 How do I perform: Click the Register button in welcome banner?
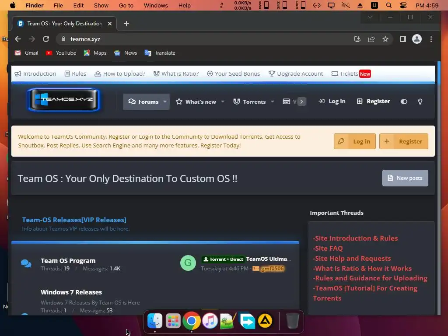[x=404, y=141]
